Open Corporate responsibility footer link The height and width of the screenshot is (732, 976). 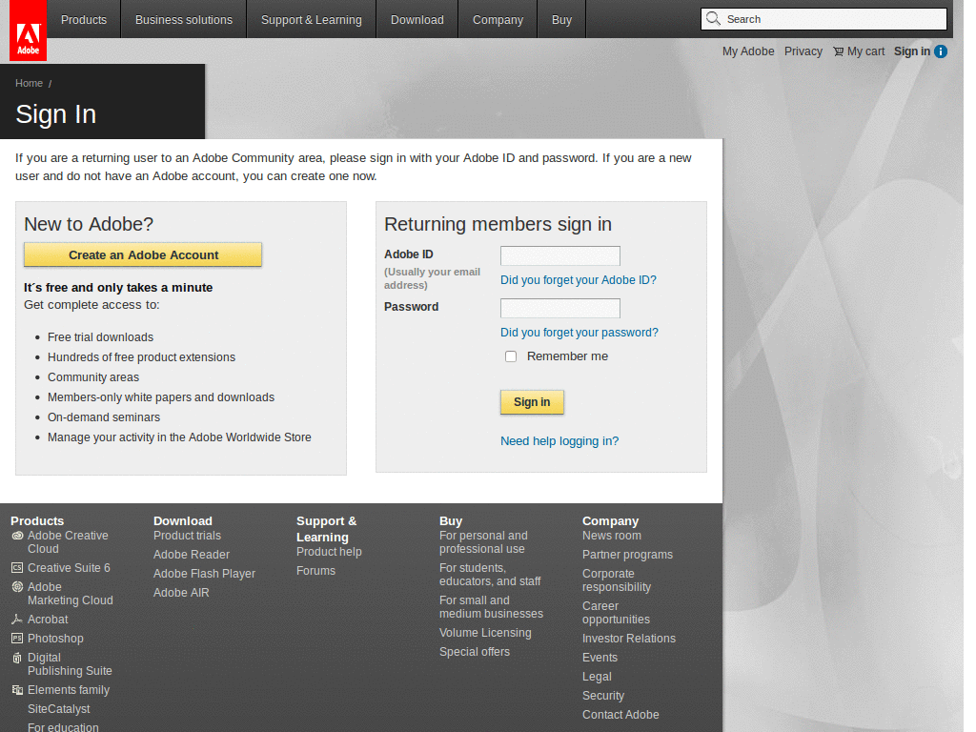click(617, 580)
